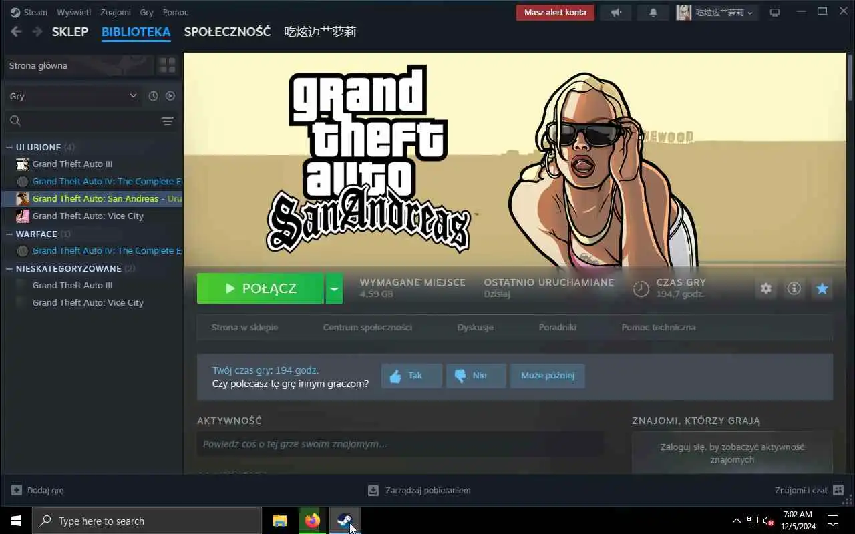
Task: Launch Firefox from the taskbar
Action: (x=312, y=521)
